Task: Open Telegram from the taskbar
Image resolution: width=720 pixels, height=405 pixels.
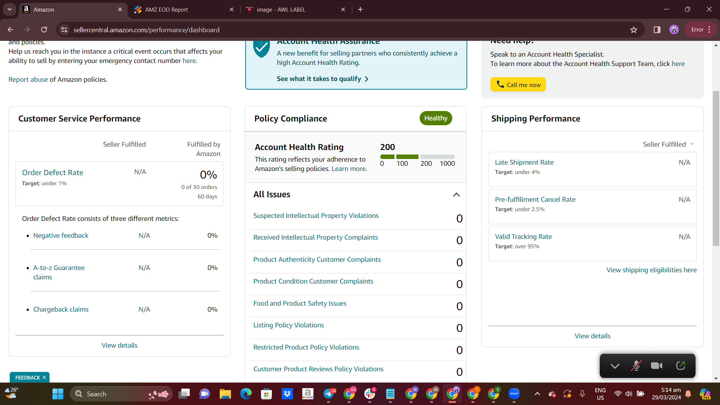Action: pos(329,394)
